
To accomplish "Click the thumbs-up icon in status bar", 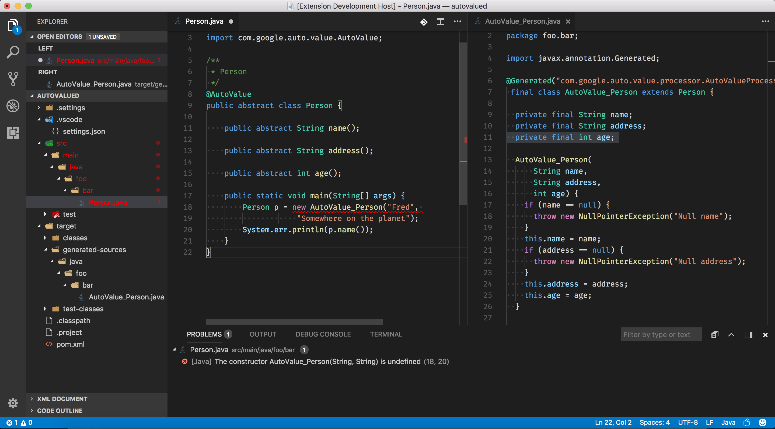I will [747, 423].
